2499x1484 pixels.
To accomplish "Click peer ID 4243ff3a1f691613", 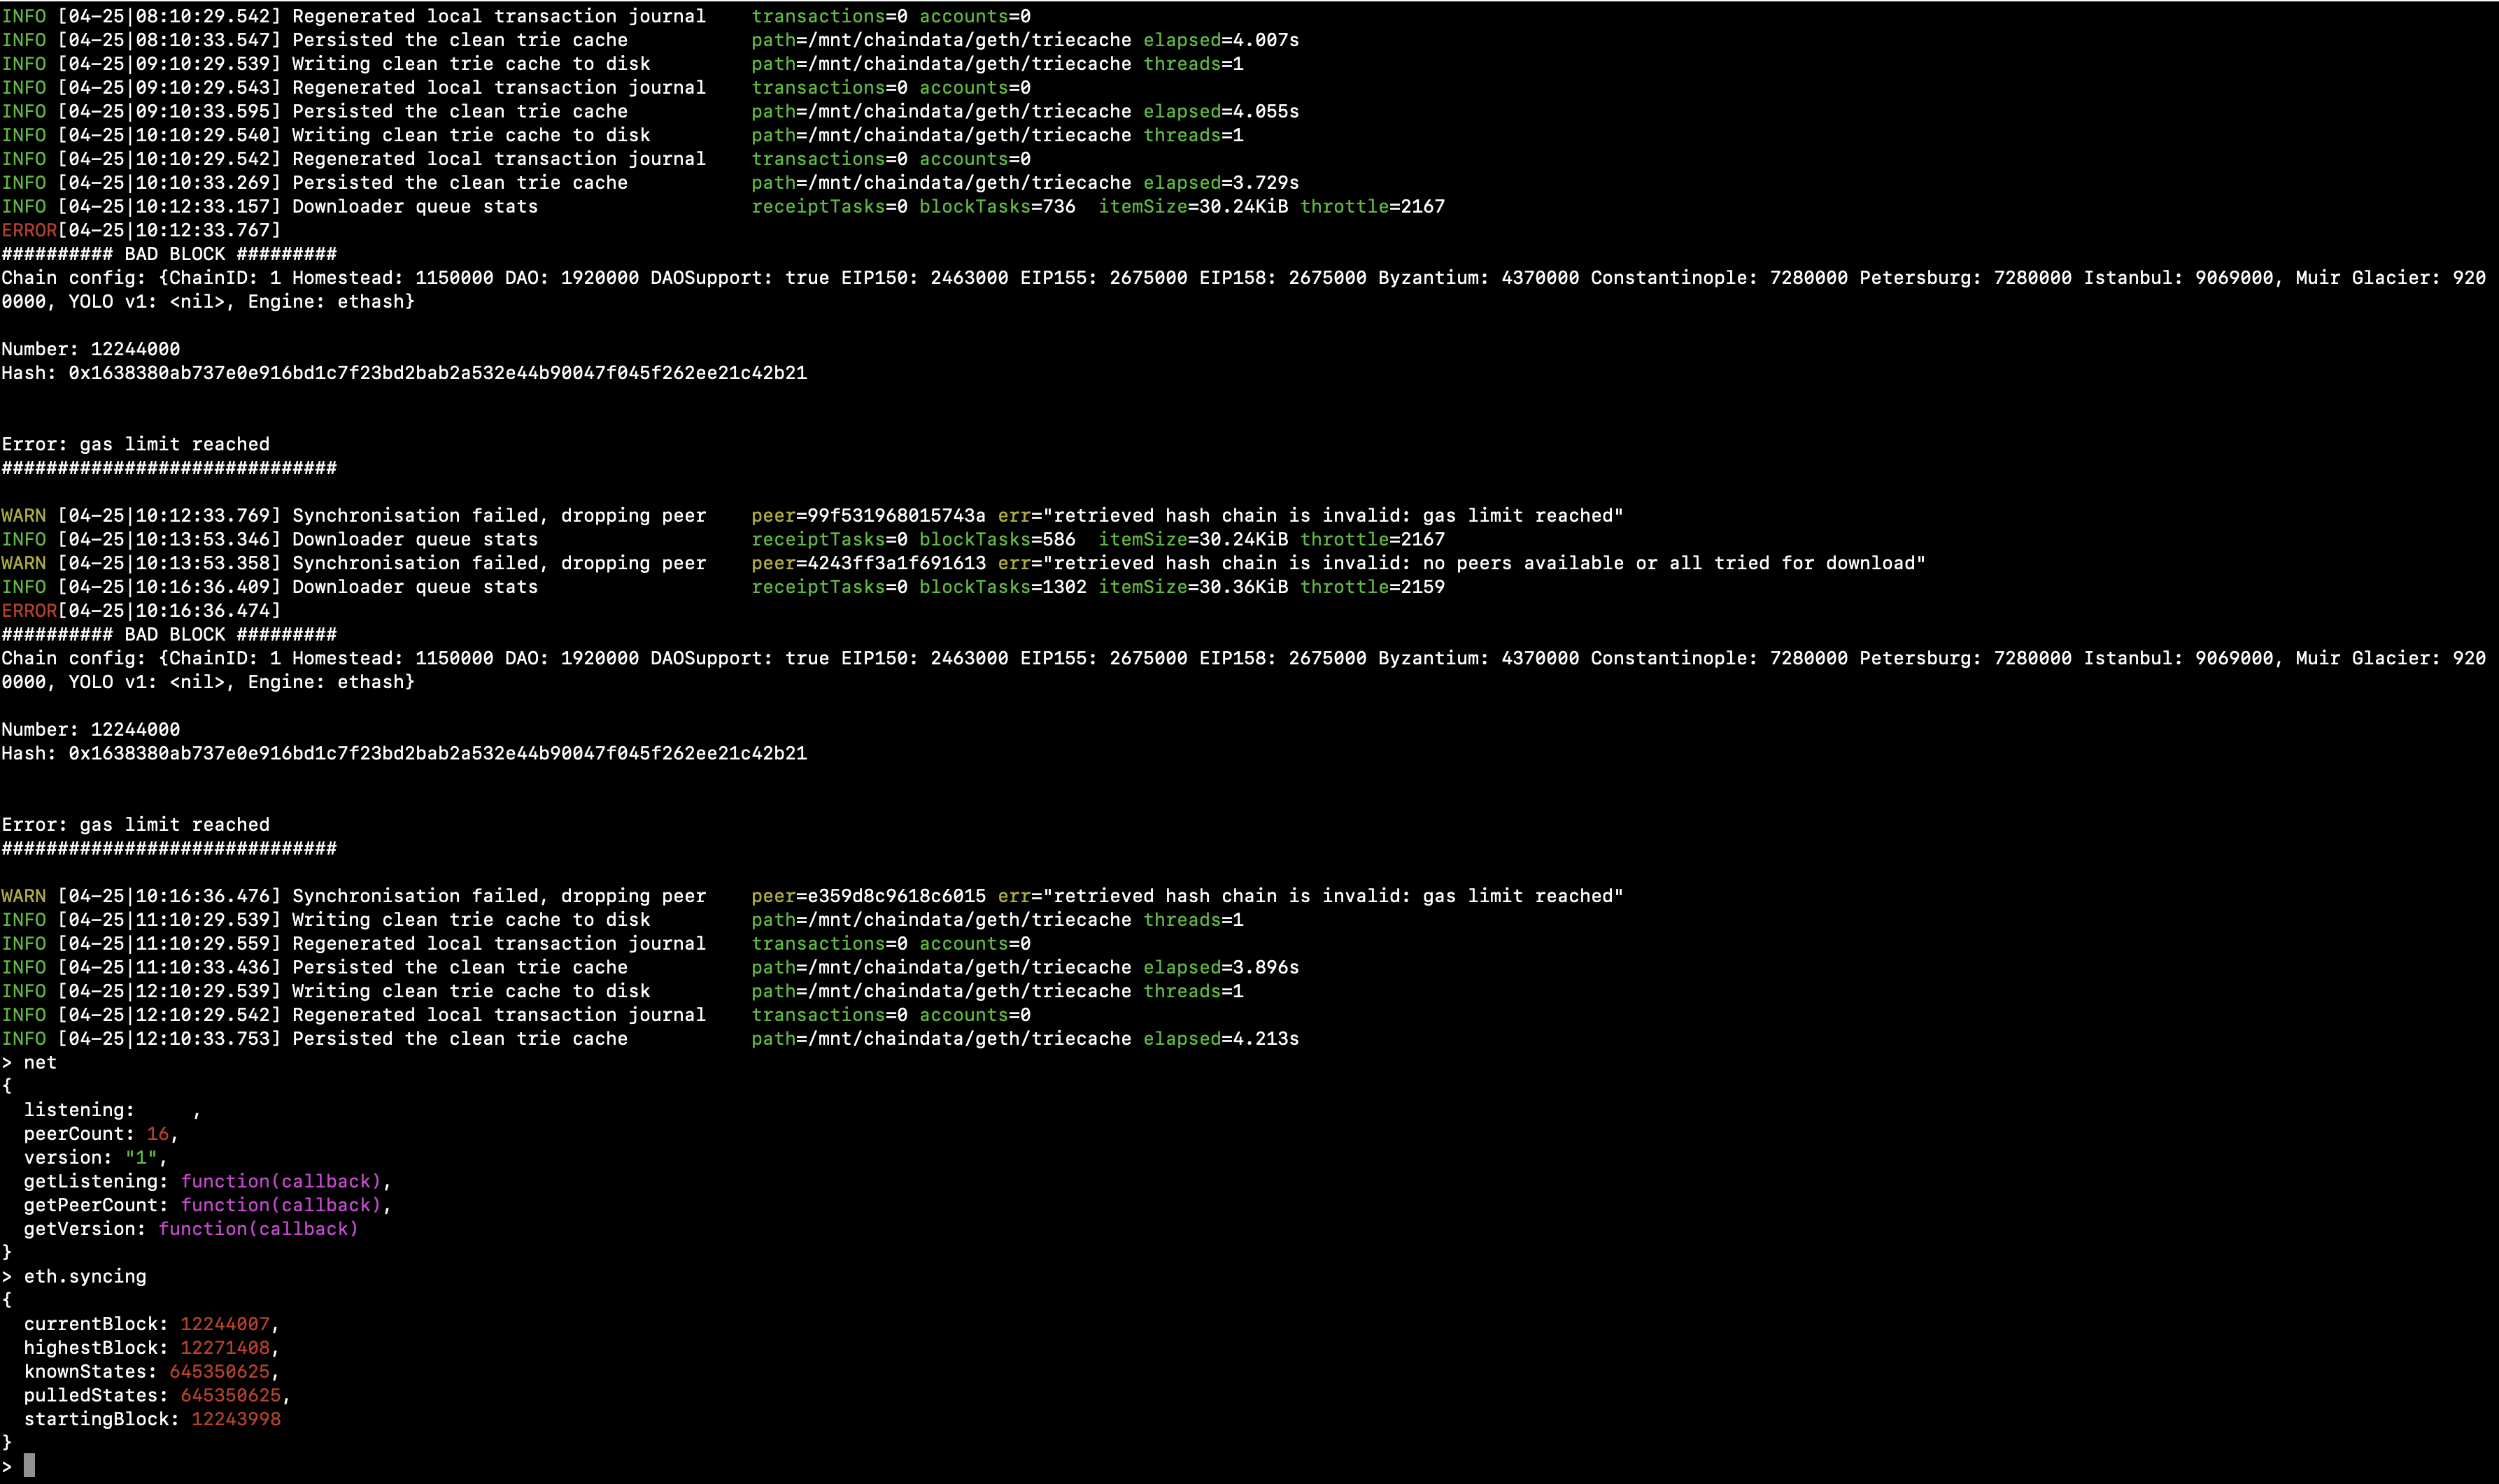I will point(896,563).
